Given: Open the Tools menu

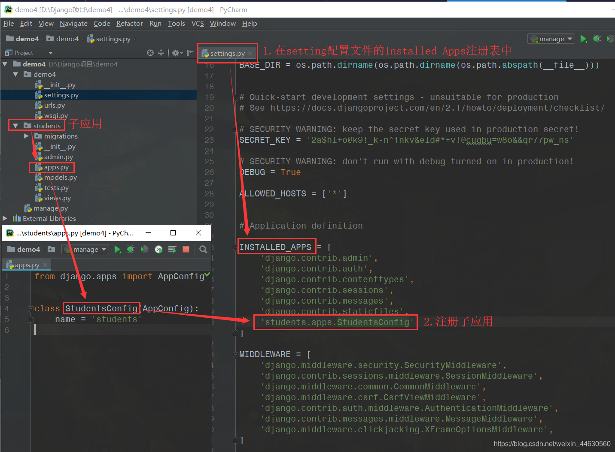Looking at the screenshot, I should [176, 23].
